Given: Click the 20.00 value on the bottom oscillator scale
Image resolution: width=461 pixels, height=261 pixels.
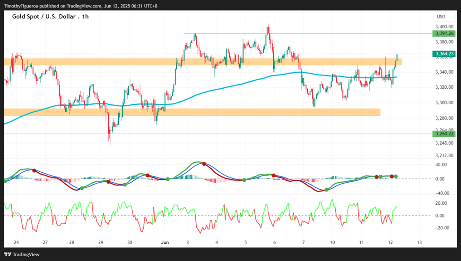Looking at the screenshot, I should tap(441, 203).
